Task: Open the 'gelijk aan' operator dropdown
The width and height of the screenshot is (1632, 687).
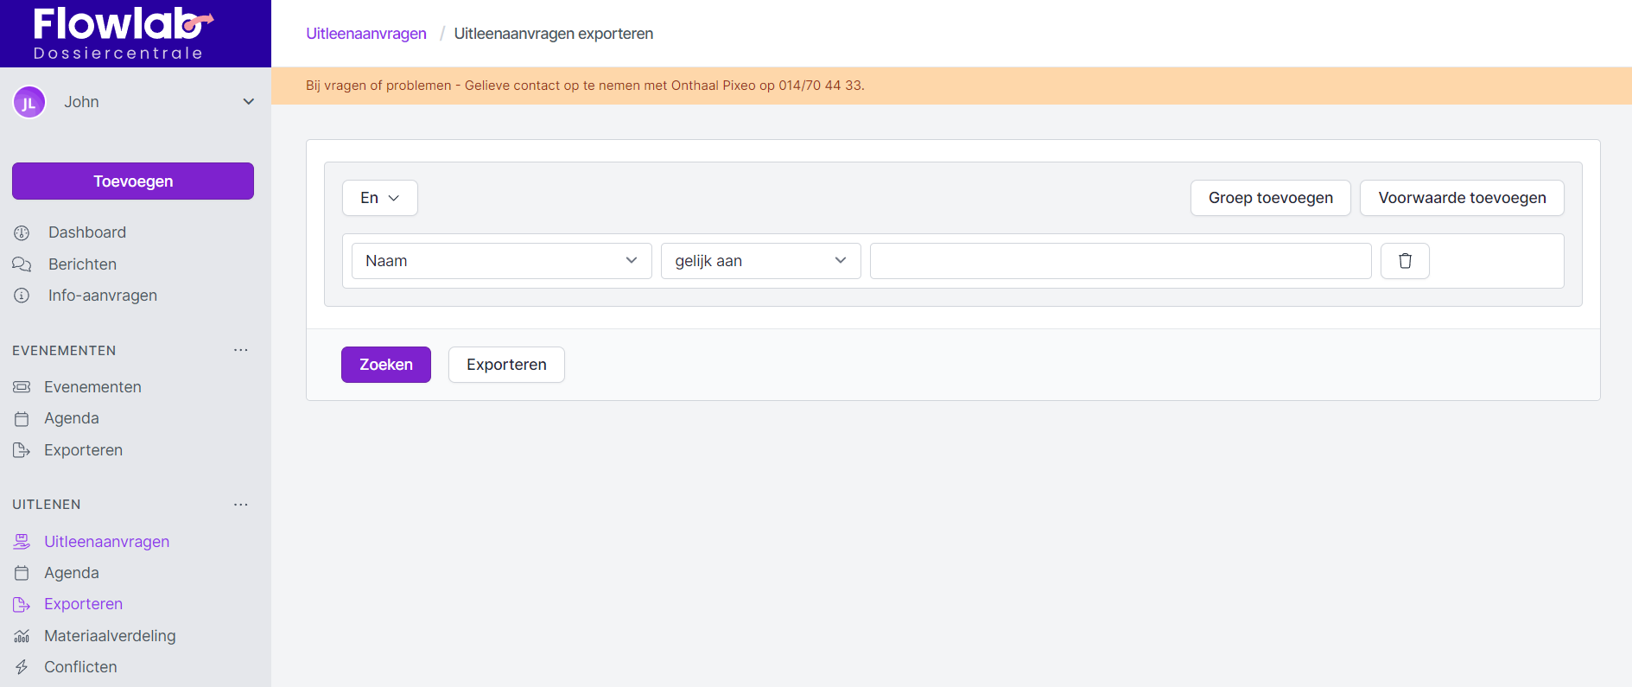Action: pos(760,261)
